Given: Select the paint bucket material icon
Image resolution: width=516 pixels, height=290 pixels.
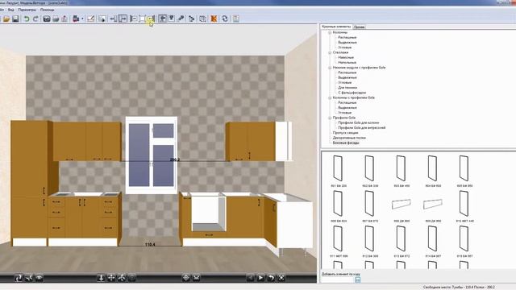Looking at the screenshot, I should click(x=102, y=19).
